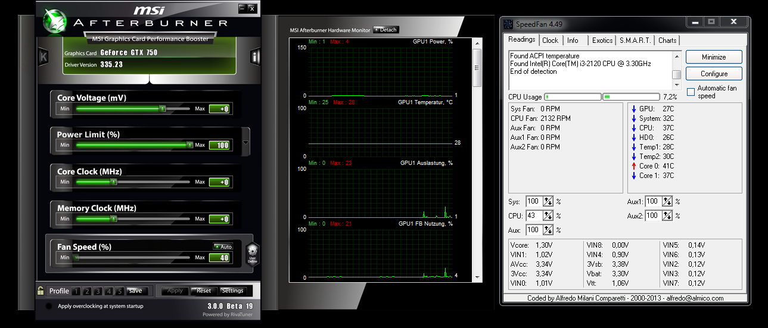Open Afterburner Settings
The height and width of the screenshot is (328, 768).
232,291
